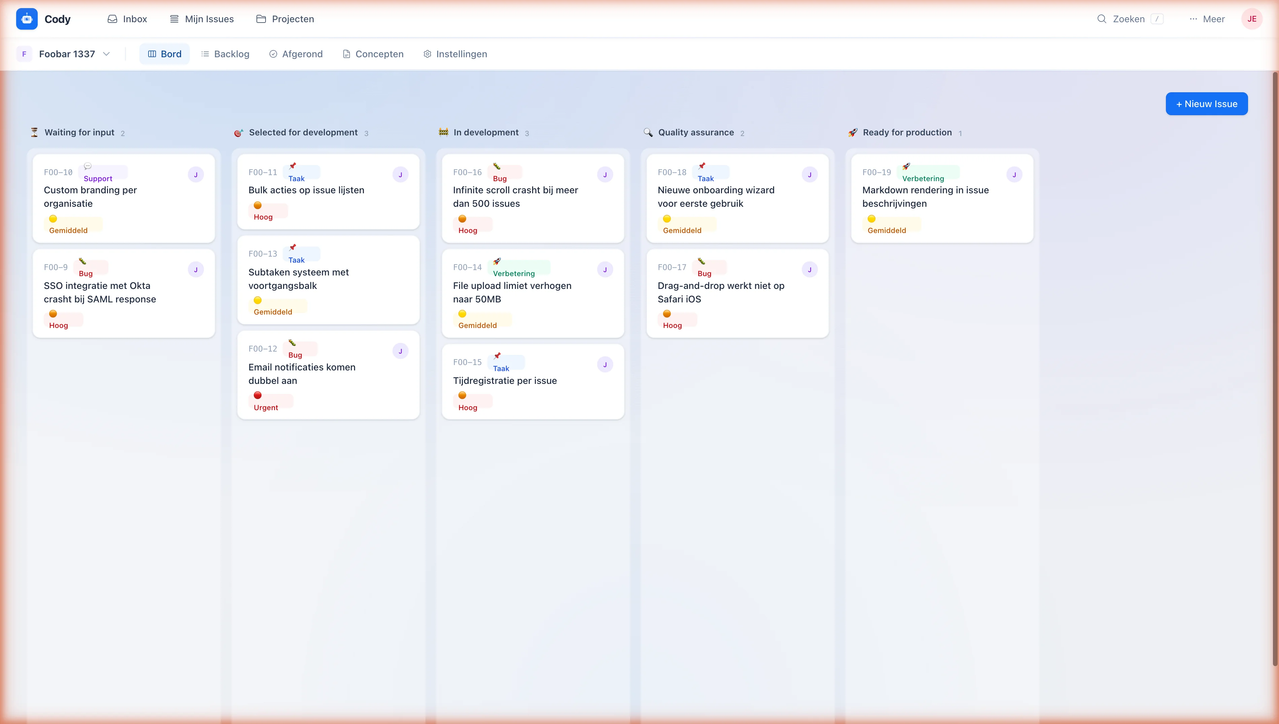Open Inbox via the inbox tray icon
Viewport: 1279px width, 724px height.
(x=113, y=19)
